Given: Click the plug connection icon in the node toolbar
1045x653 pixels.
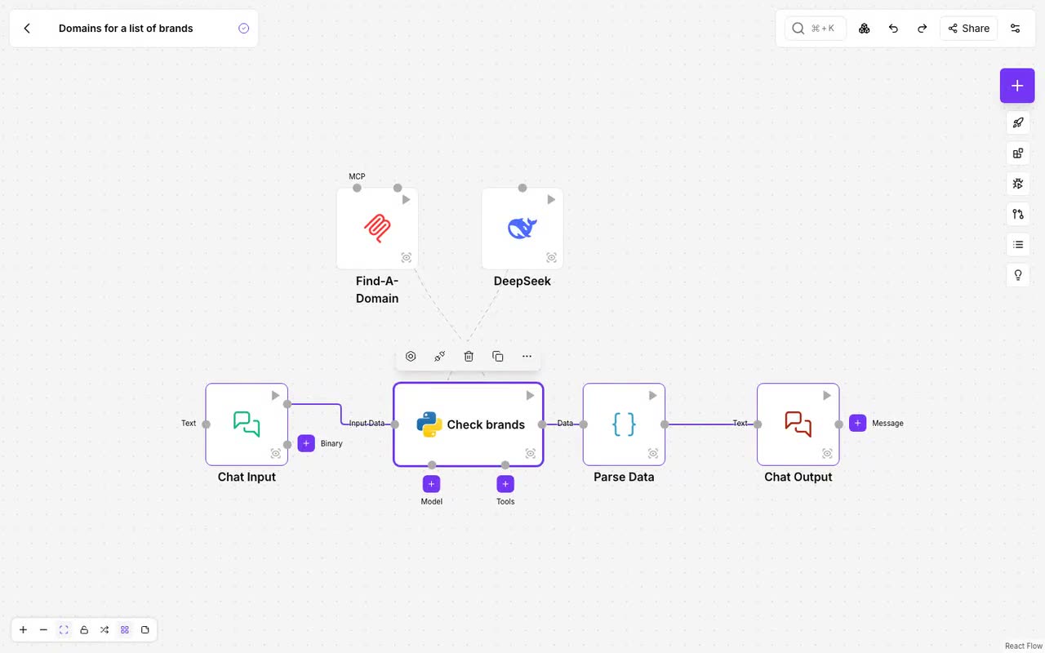Looking at the screenshot, I should 439,357.
